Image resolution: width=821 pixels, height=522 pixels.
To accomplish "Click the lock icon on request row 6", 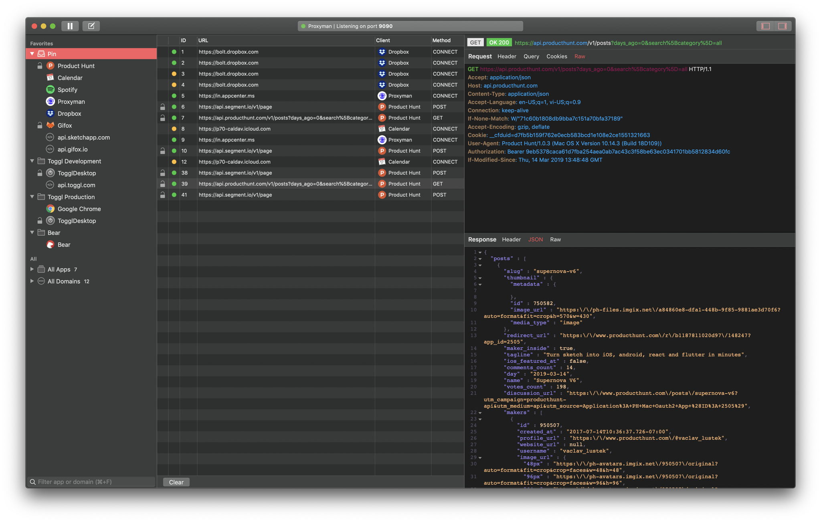I will click(162, 107).
